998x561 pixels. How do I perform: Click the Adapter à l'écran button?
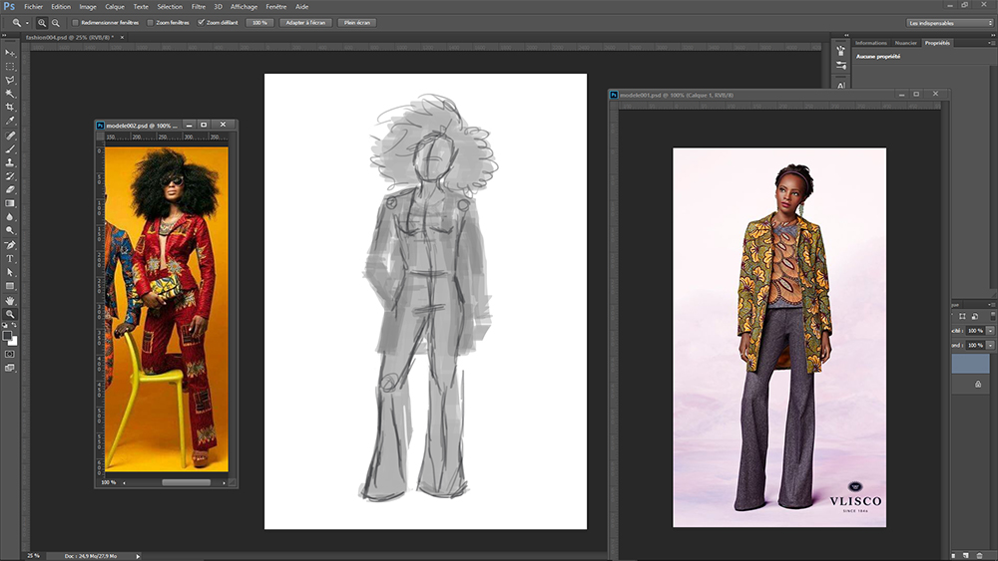305,22
